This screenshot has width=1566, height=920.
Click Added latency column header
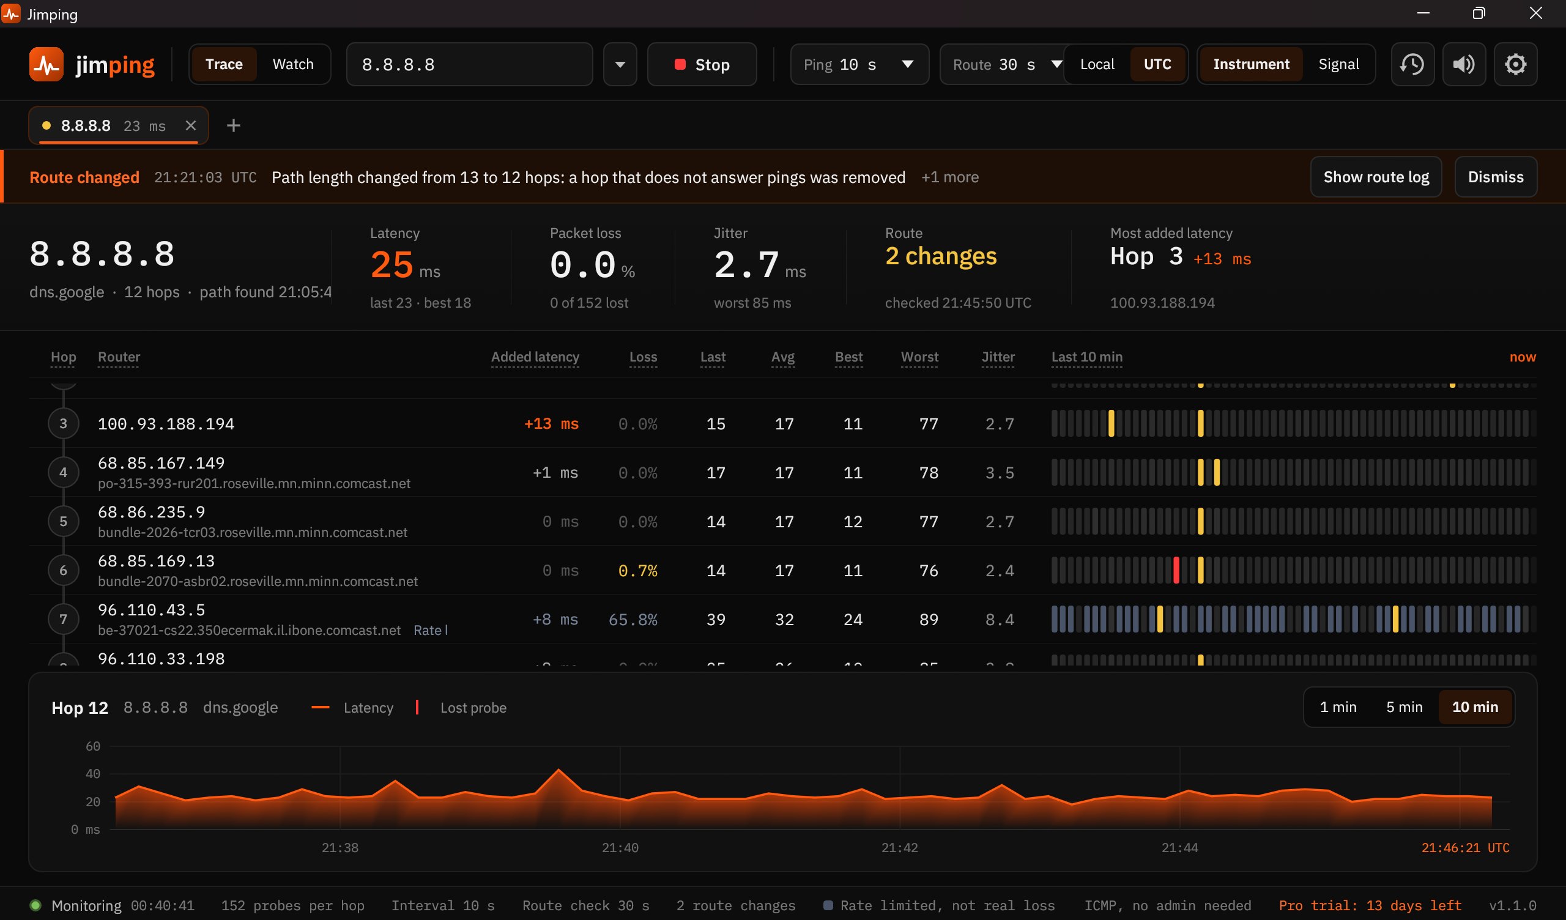click(535, 357)
